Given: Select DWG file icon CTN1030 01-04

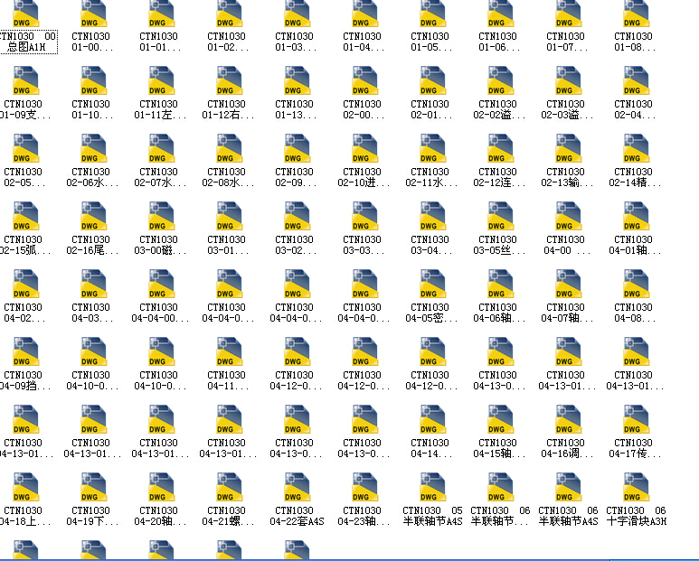Looking at the screenshot, I should click(x=364, y=14).
